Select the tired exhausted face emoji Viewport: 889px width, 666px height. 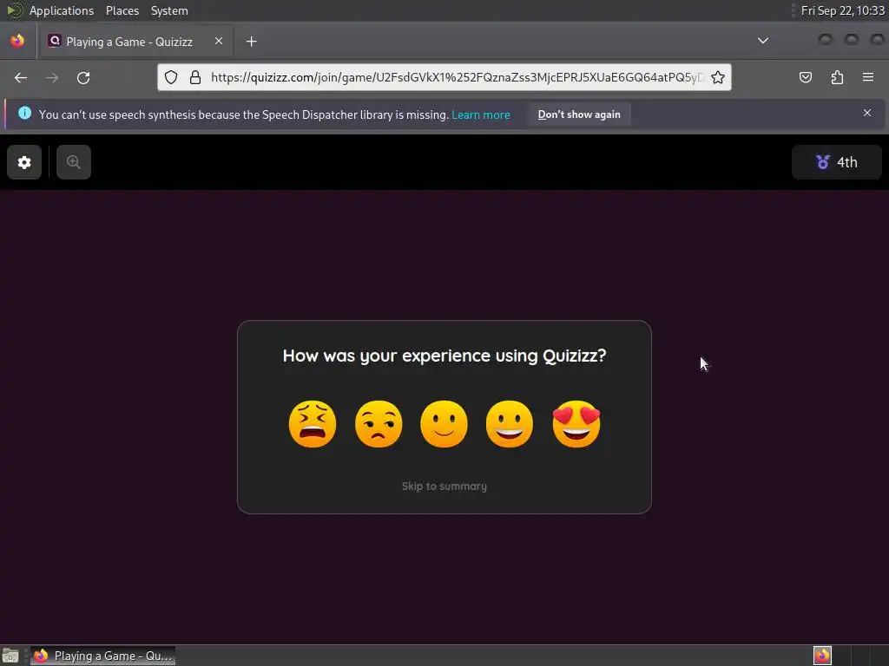pyautogui.click(x=313, y=424)
